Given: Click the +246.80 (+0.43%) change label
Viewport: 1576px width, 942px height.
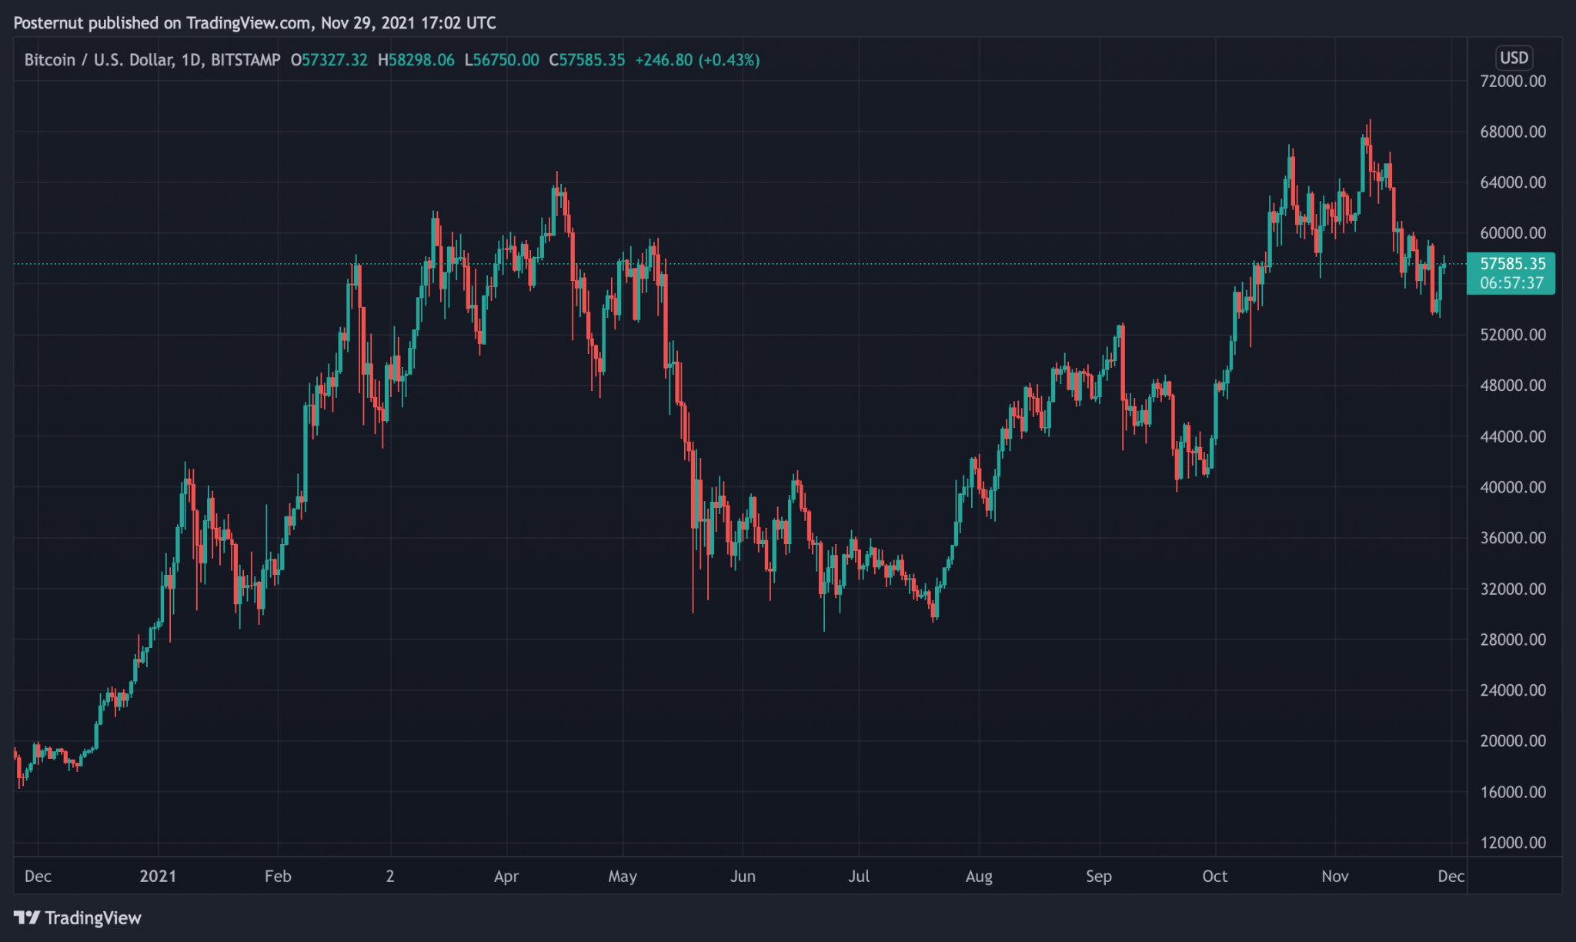Looking at the screenshot, I should point(696,60).
